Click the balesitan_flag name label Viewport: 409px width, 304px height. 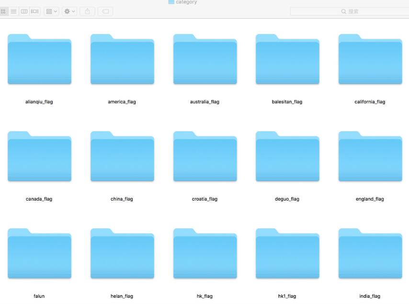287,102
